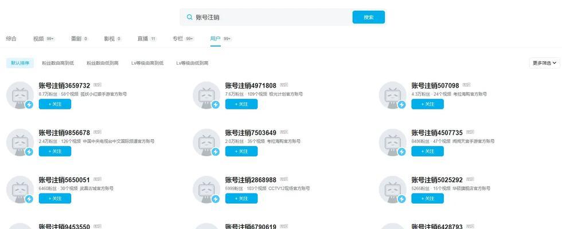Follow user 账号注销5650051
Image resolution: width=562 pixels, height=229 pixels.
(x=55, y=199)
